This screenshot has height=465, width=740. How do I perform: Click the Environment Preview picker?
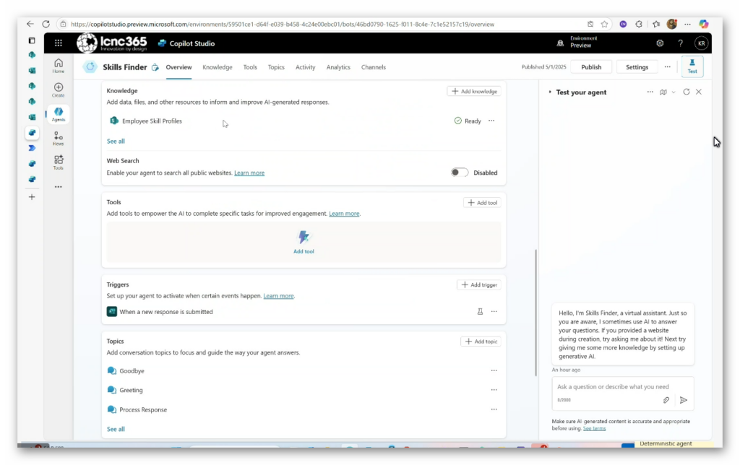(x=578, y=43)
